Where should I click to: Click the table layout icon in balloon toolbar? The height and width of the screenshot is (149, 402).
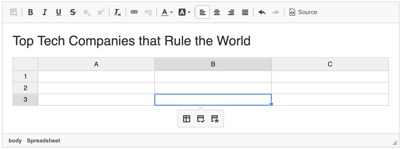[187, 119]
